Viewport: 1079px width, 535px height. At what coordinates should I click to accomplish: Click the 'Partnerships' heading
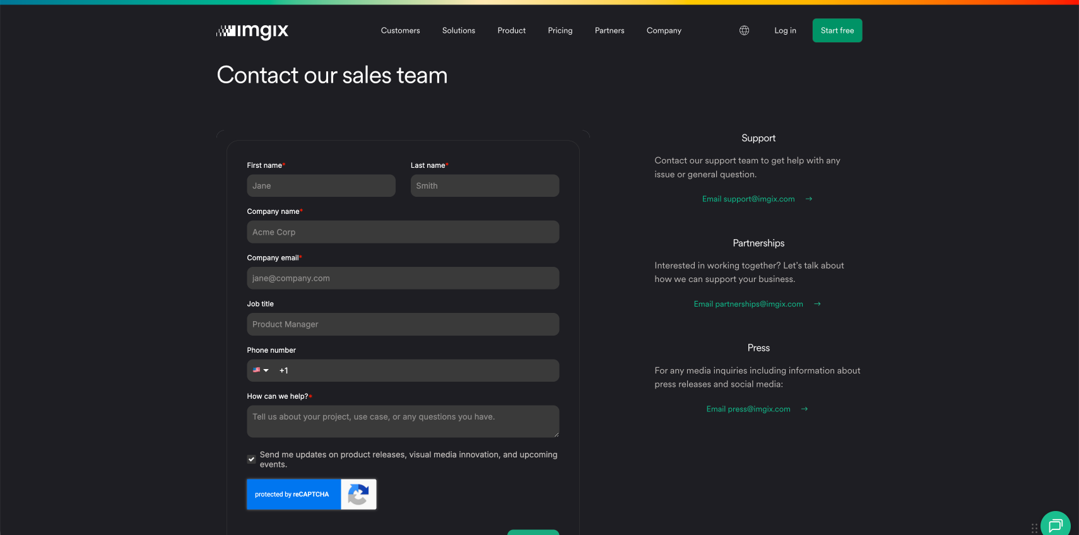[x=758, y=243]
